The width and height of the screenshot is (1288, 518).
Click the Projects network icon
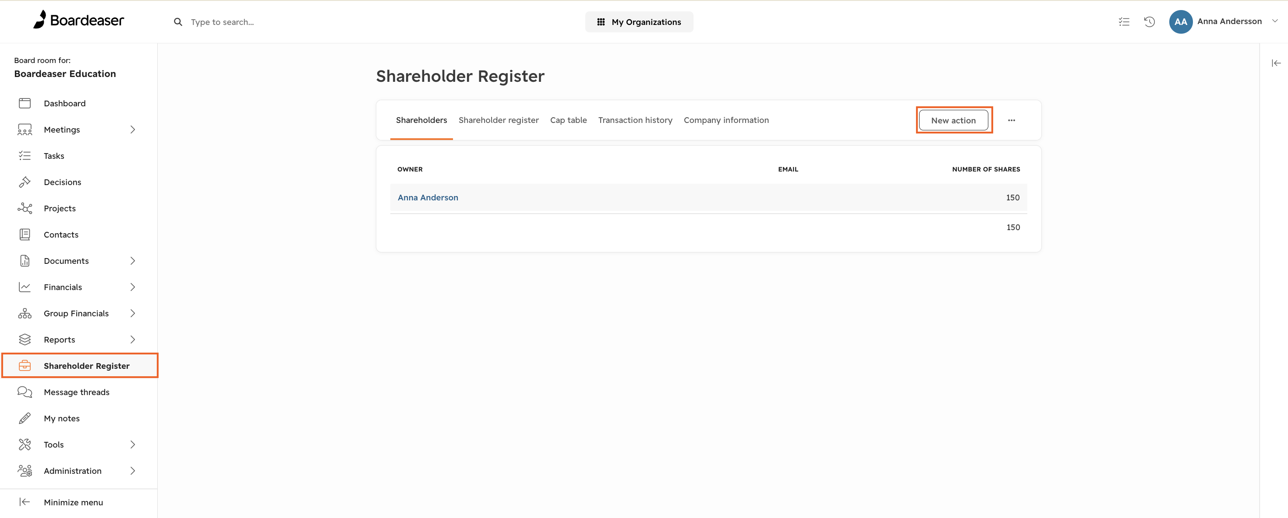(x=25, y=208)
